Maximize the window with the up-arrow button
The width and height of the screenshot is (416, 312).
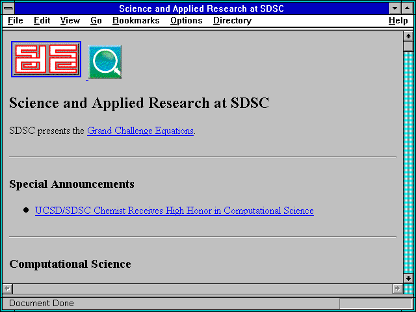pyautogui.click(x=407, y=8)
